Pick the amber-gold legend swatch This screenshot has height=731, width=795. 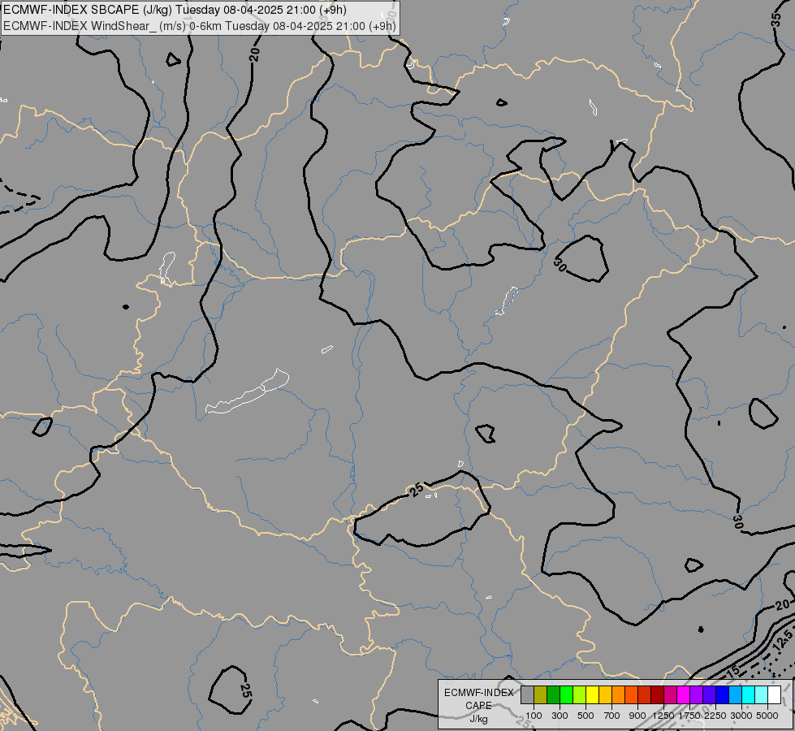point(605,695)
